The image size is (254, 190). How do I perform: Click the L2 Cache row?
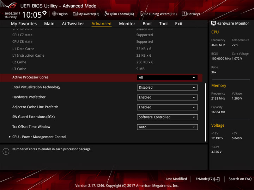click(101, 62)
